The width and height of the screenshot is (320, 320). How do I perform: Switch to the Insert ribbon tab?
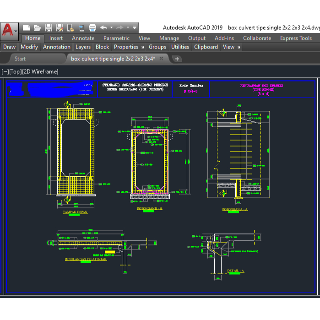click(x=56, y=38)
